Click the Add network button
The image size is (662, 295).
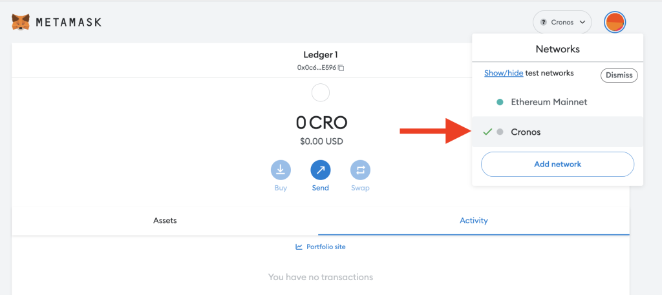(x=557, y=164)
